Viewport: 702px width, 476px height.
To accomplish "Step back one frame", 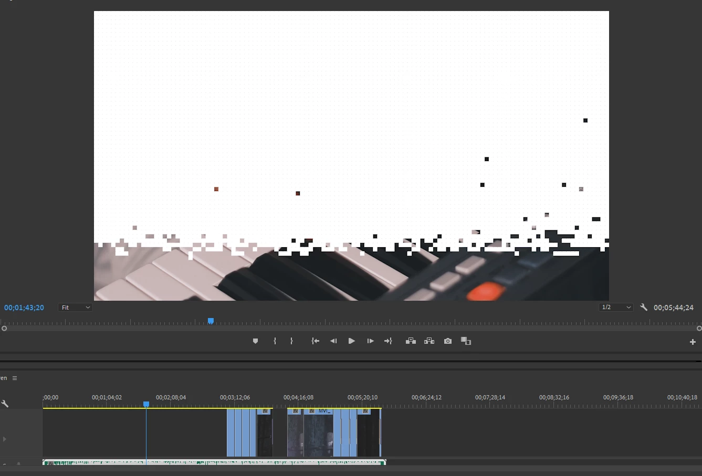I will pos(333,341).
